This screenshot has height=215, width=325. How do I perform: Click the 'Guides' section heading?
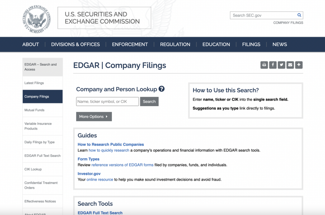[x=87, y=135]
